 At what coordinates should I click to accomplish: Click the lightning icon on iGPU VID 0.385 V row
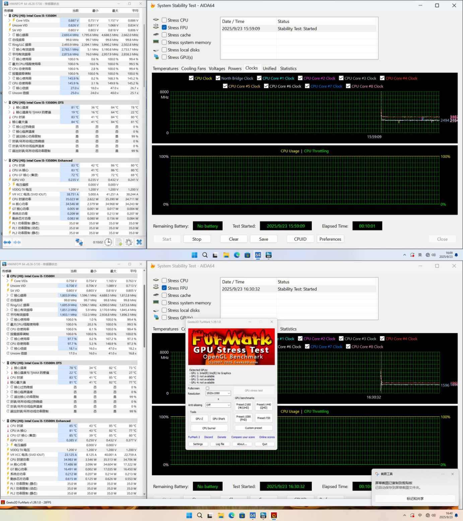[x=8, y=440]
